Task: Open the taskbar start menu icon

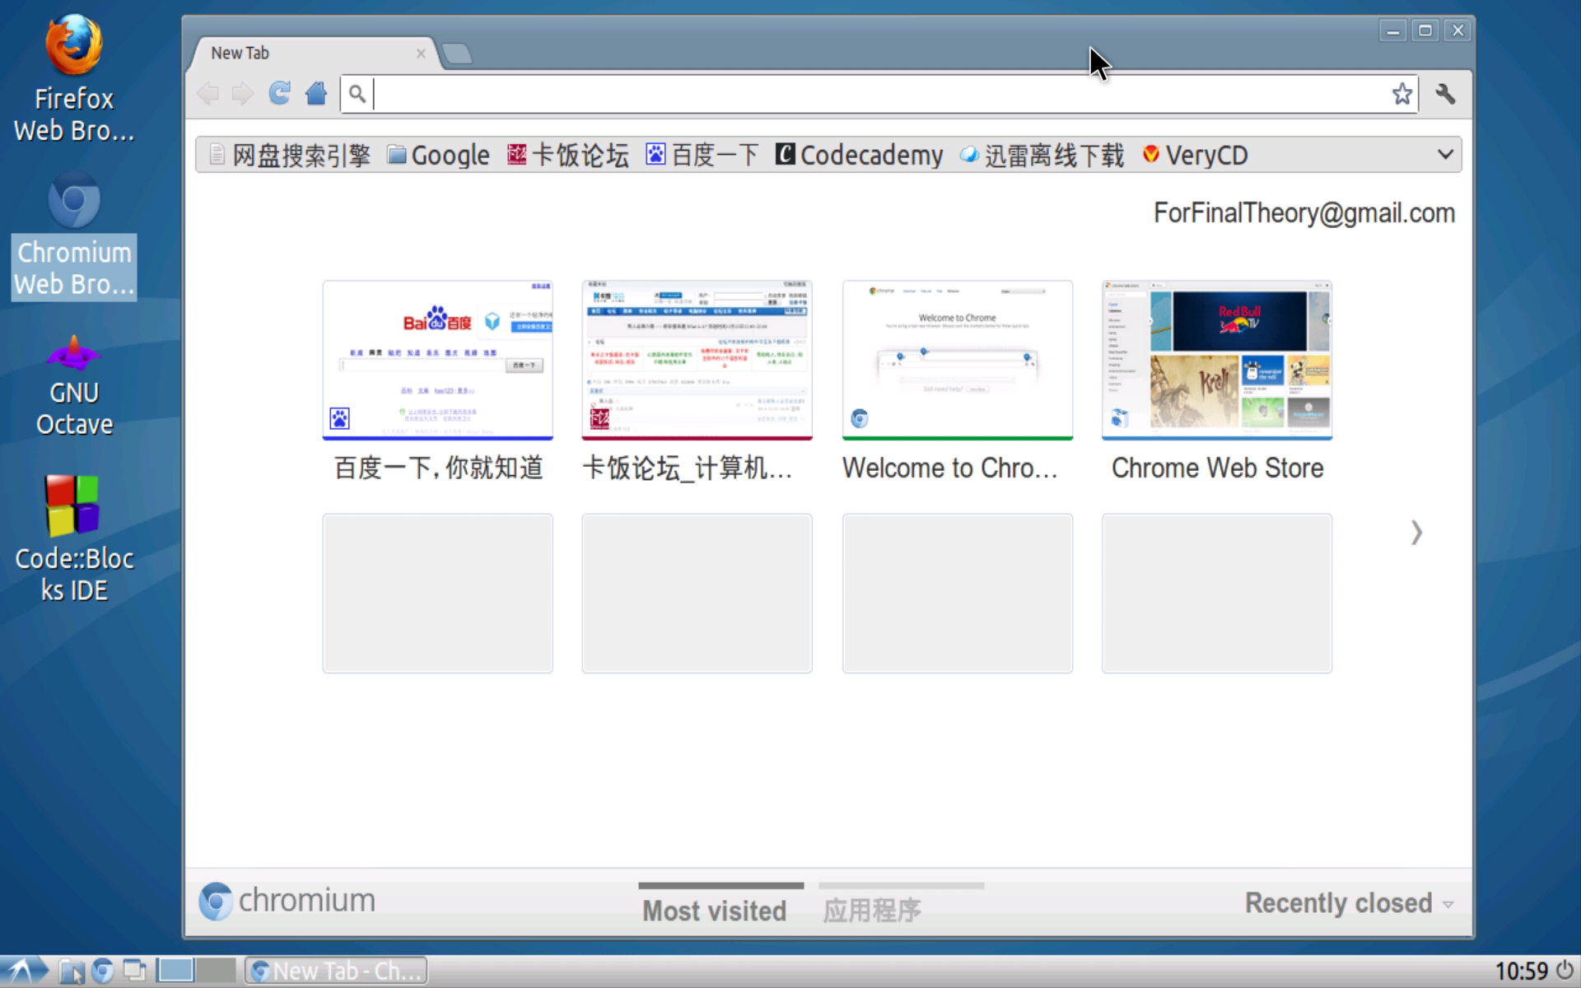Action: tap(25, 972)
